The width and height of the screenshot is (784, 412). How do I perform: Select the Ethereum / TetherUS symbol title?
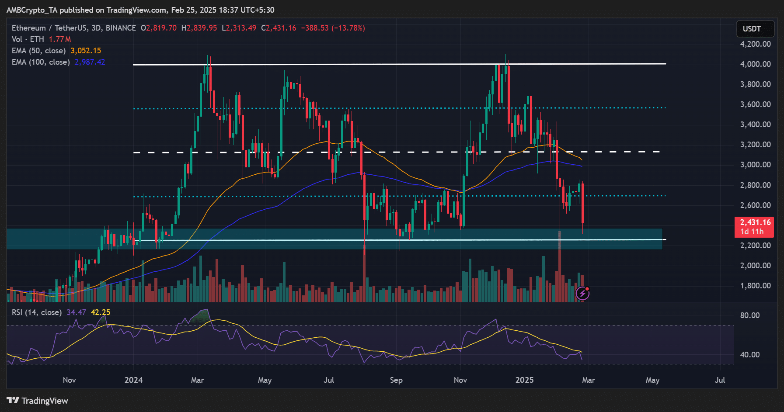(73, 28)
